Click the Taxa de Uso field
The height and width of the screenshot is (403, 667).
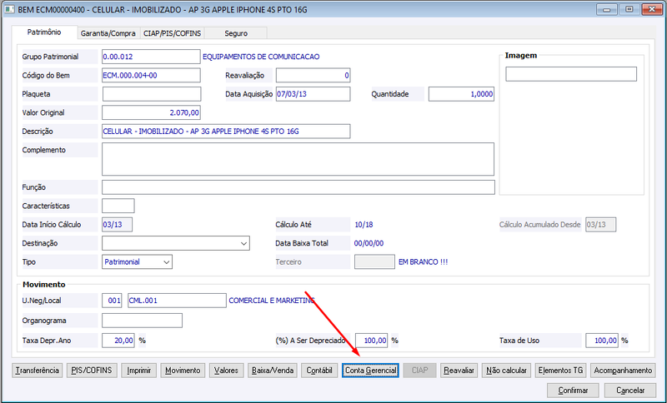tap(601, 341)
